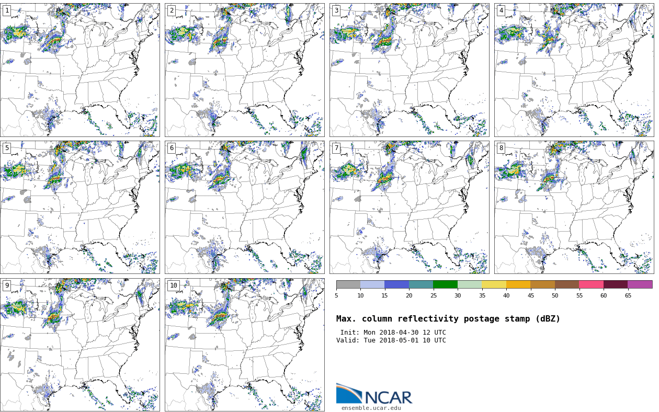
Task: Open ensemble member 4 reflectivity map
Action: click(x=574, y=70)
